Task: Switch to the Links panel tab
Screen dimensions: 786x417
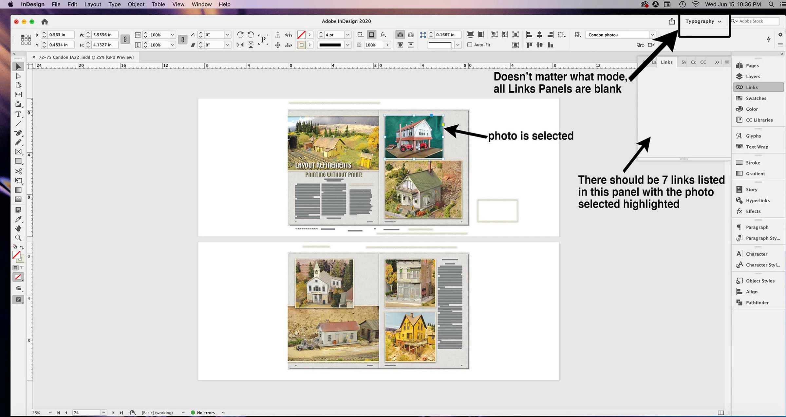Action: (666, 62)
